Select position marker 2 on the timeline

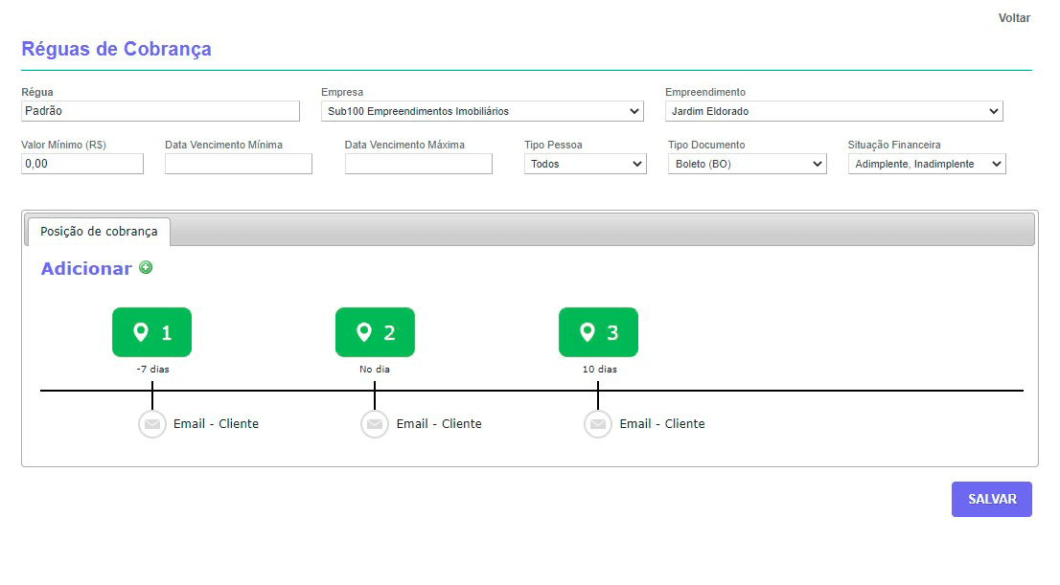click(x=375, y=332)
